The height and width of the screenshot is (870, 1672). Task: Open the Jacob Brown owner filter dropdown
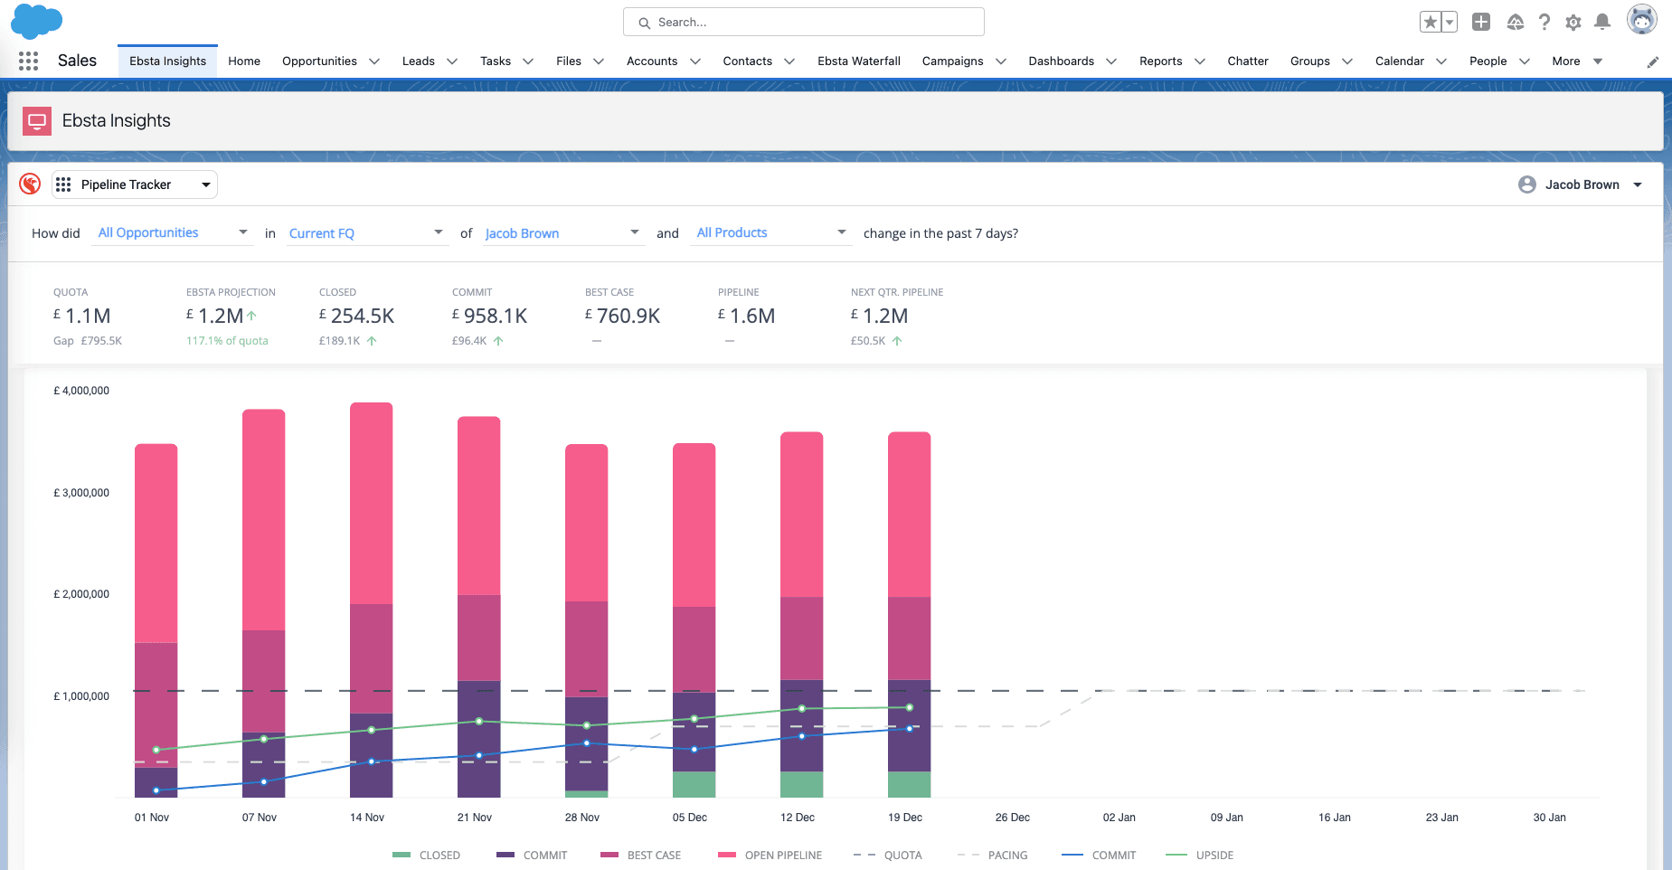(x=562, y=233)
